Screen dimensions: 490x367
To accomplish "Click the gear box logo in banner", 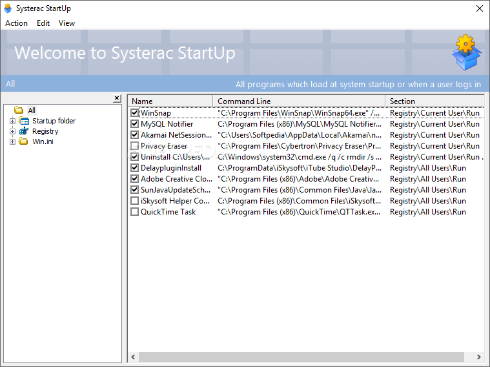I will pyautogui.click(x=466, y=52).
